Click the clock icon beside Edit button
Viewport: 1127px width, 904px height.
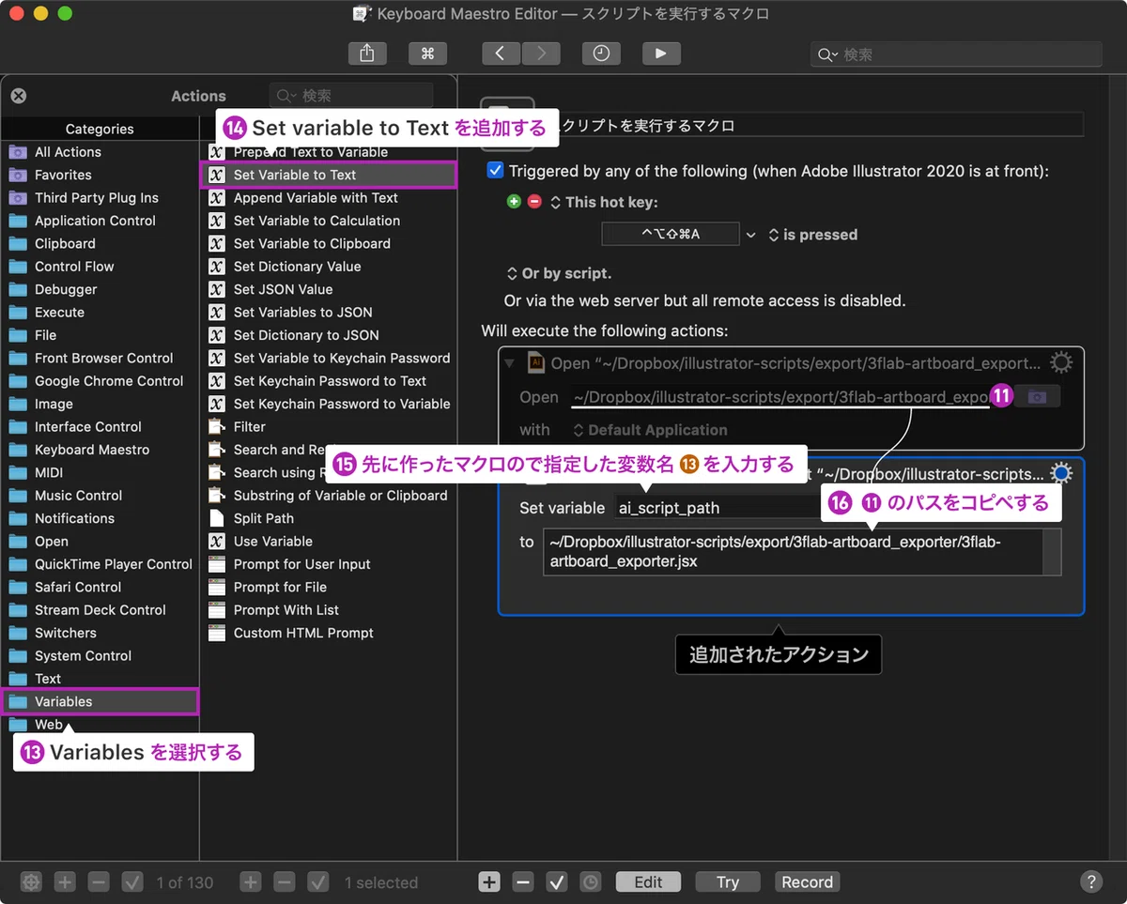(590, 882)
